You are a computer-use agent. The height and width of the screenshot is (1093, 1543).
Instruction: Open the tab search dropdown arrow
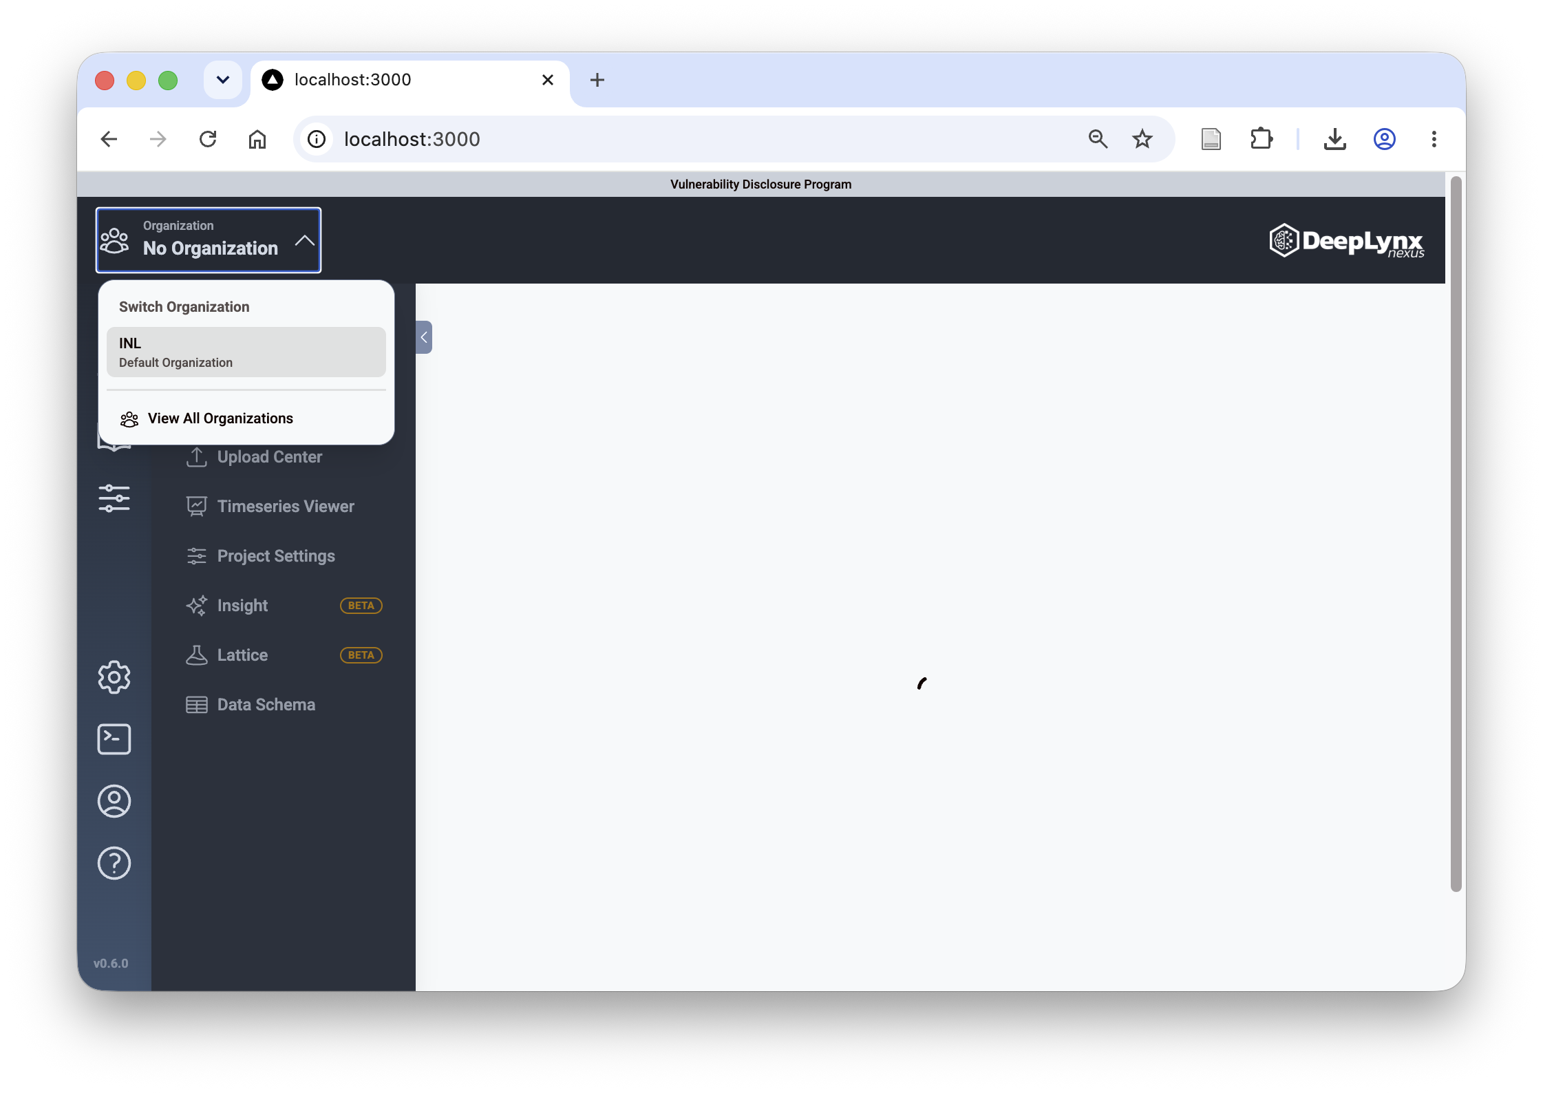223,80
